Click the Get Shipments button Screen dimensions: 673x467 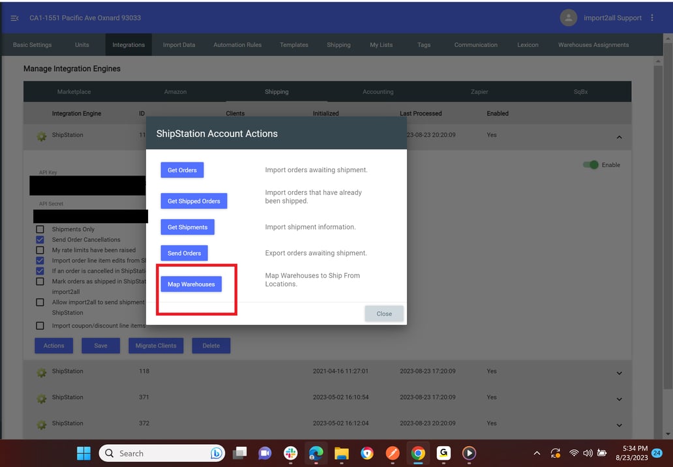point(187,227)
